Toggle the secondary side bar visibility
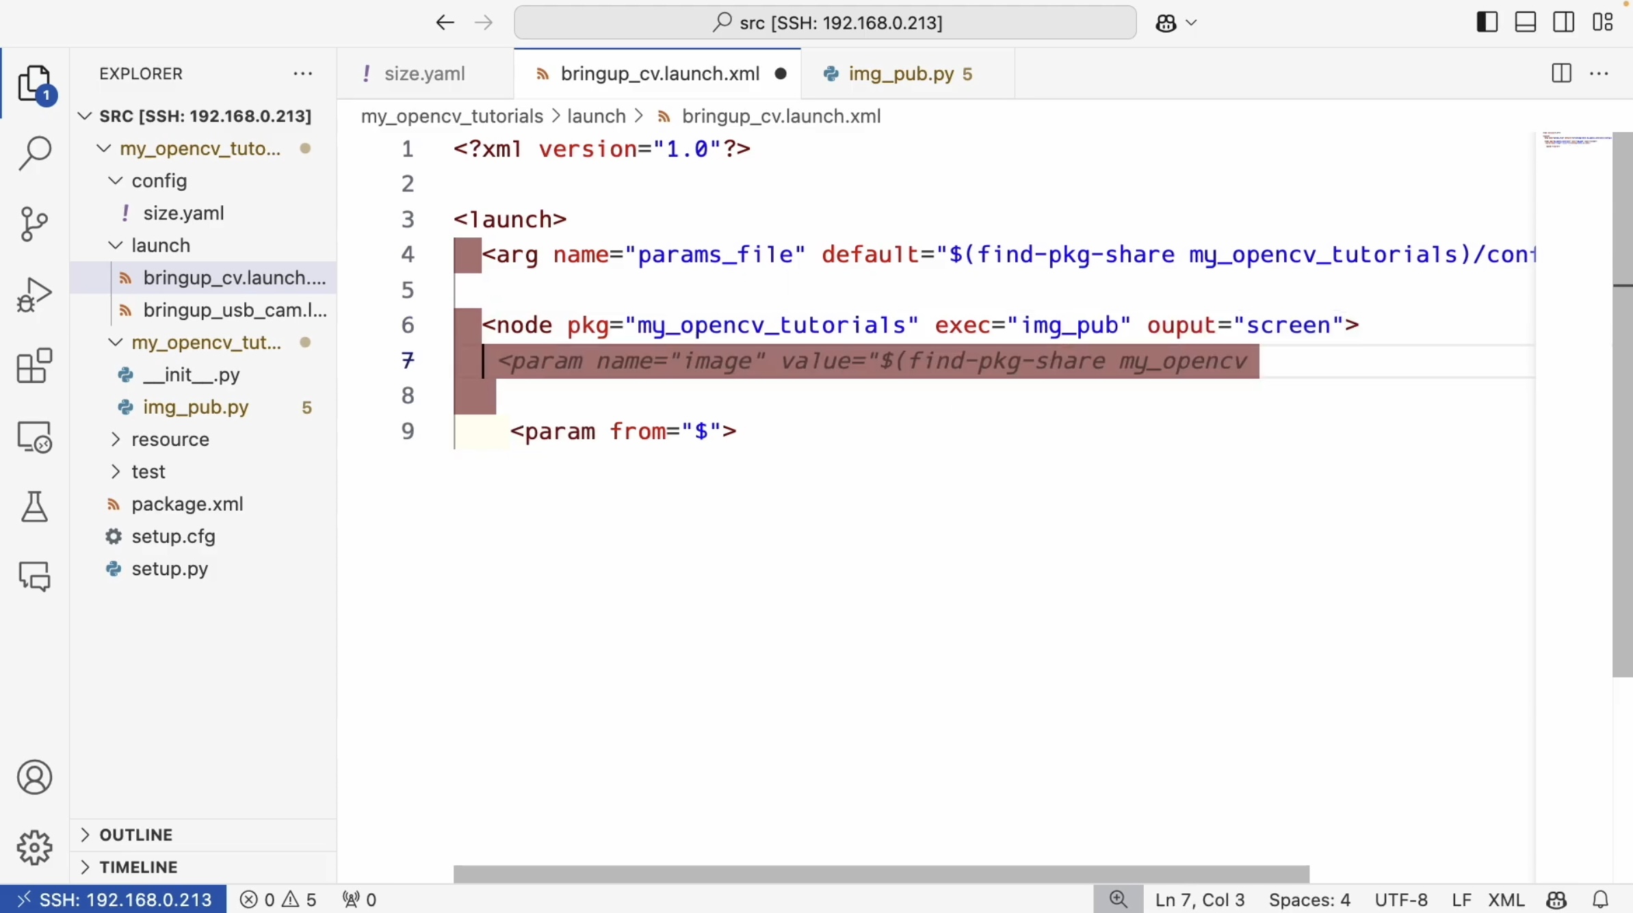Viewport: 1633px width, 913px height. coord(1563,23)
